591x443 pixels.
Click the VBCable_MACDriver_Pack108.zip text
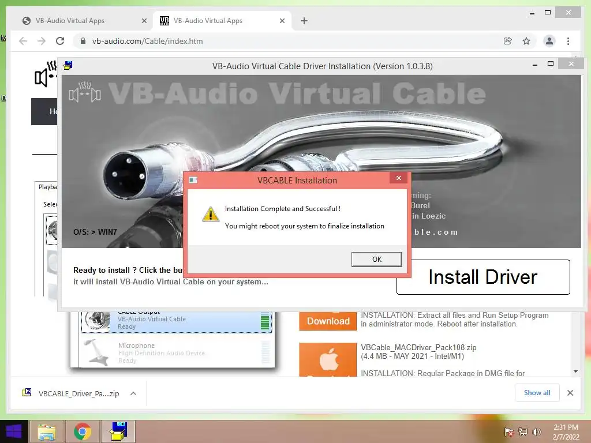click(418, 347)
